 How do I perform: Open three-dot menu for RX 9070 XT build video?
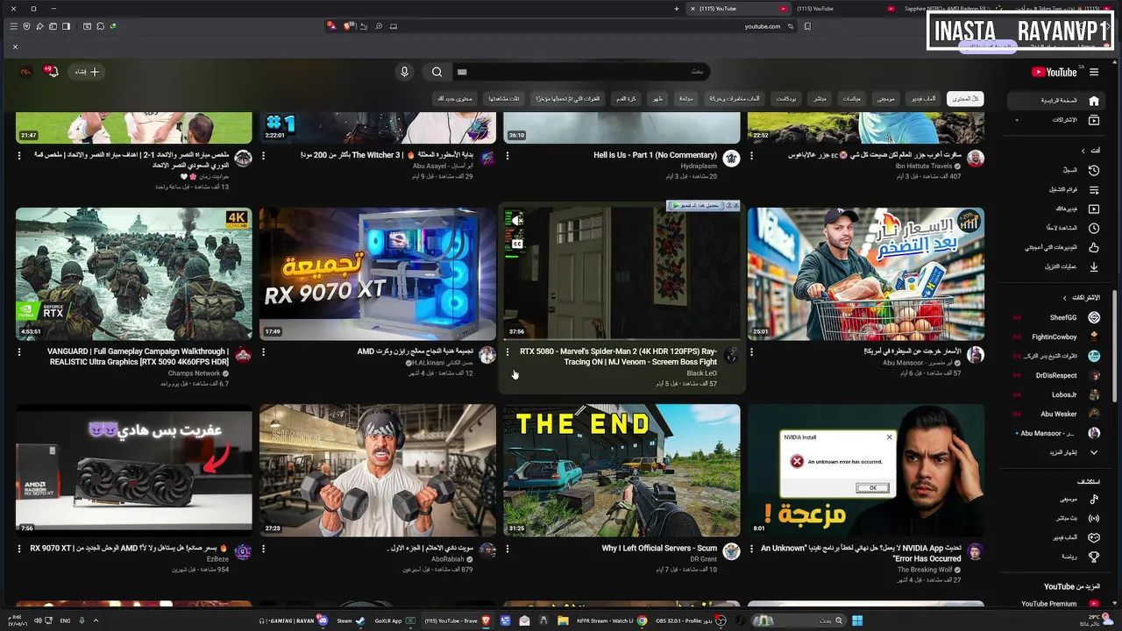point(263,351)
